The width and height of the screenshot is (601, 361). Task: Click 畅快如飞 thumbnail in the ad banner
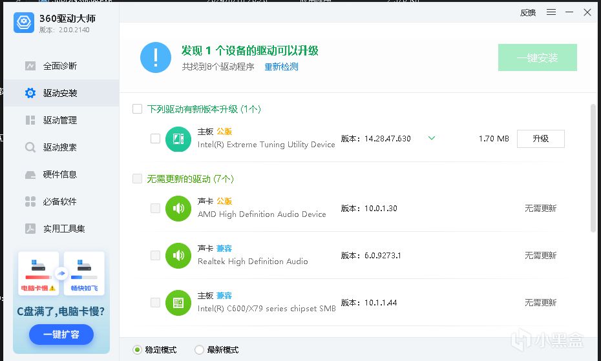click(84, 273)
